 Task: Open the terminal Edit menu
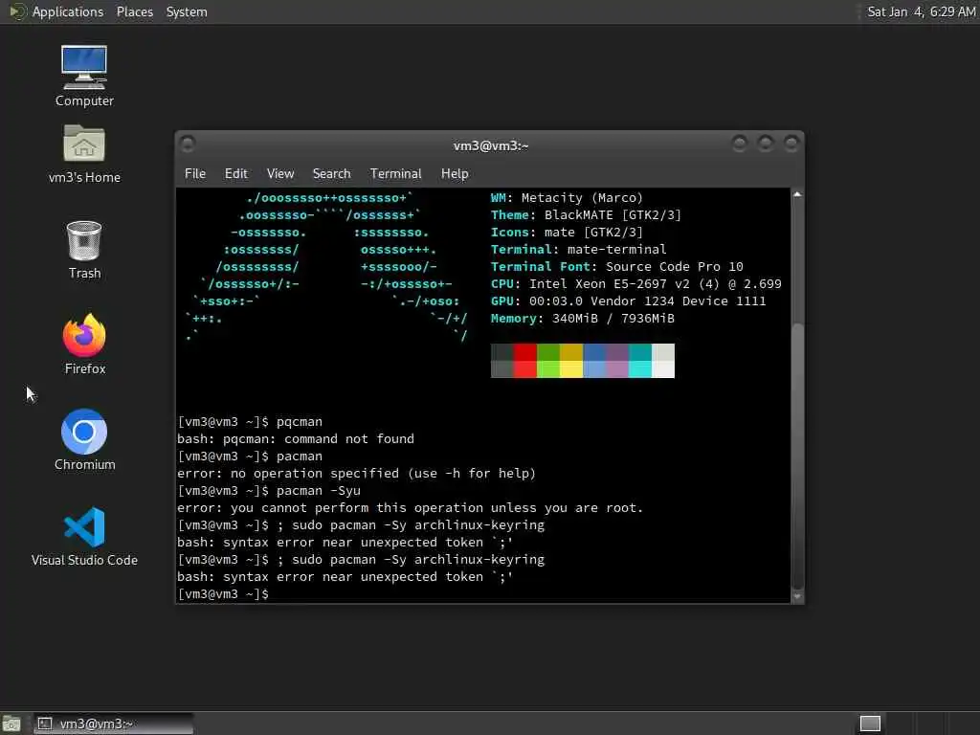coord(235,174)
